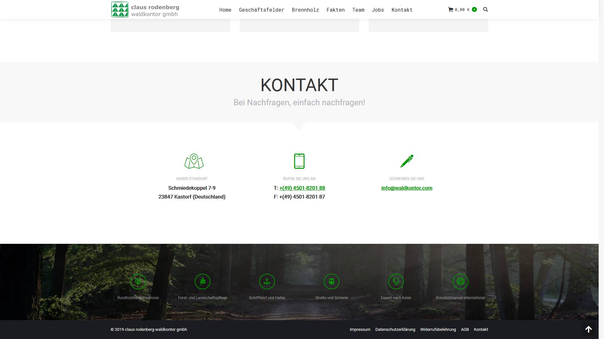The width and height of the screenshot is (604, 339).
Task: Click the SCHREIBEN SIE UNS label
Action: point(407,179)
